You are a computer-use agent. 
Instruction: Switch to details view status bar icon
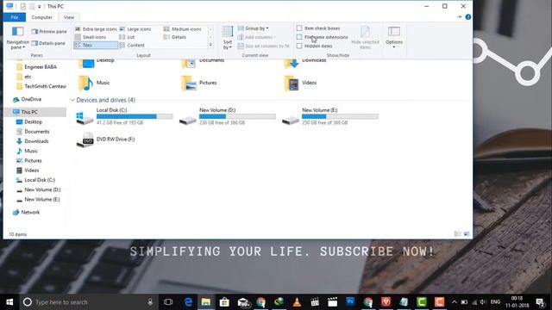pos(457,233)
